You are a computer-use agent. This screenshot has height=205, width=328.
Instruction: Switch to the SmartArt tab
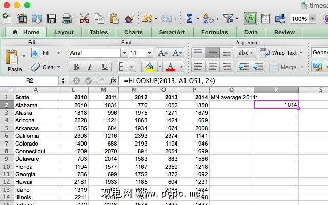click(172, 32)
